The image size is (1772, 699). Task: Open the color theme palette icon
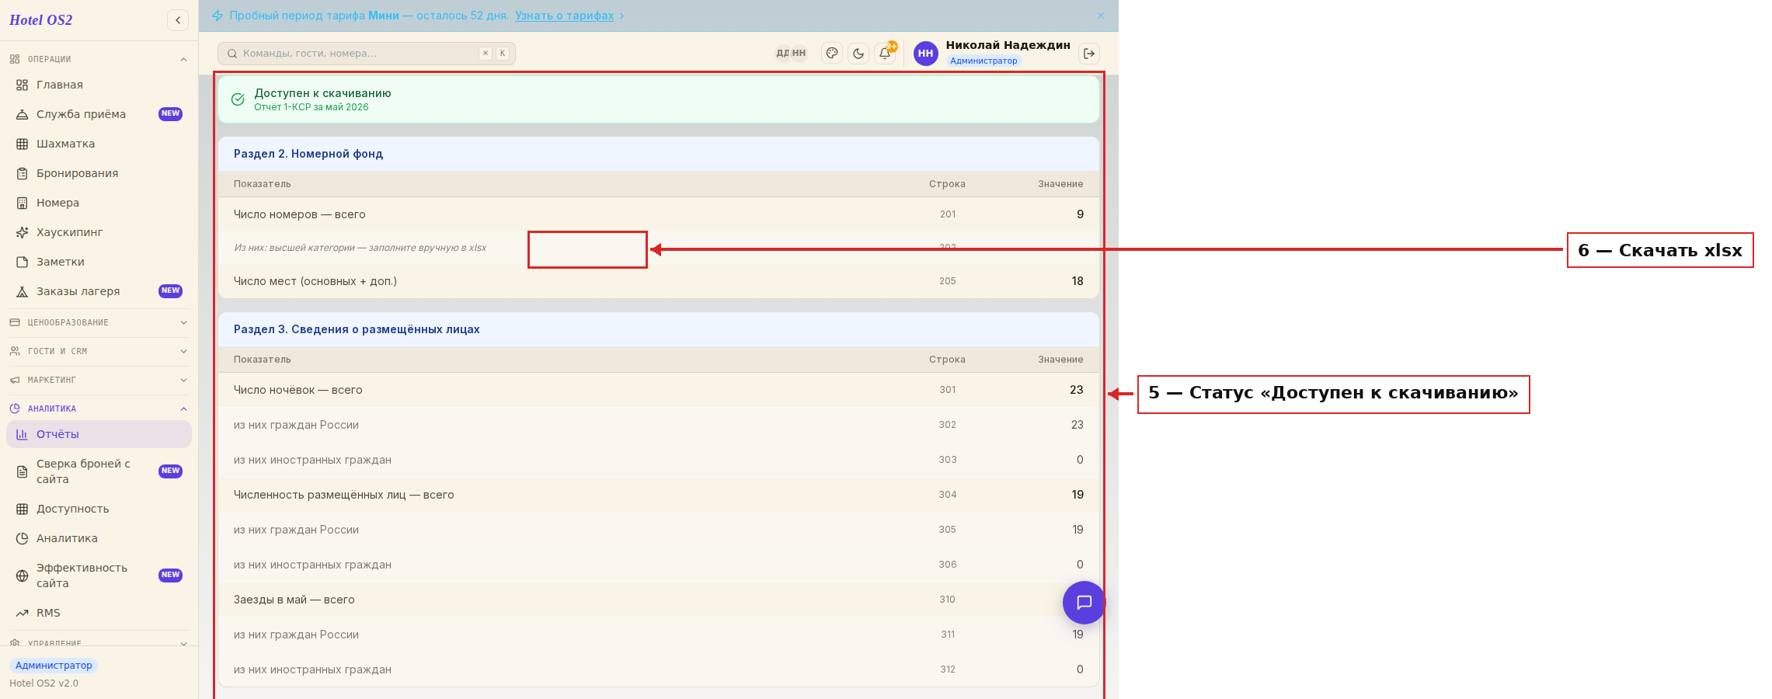(x=832, y=54)
